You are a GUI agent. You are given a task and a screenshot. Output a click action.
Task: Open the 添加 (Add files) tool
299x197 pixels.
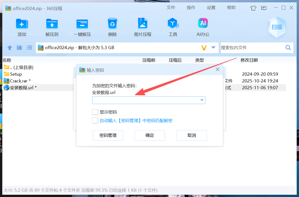coord(22,27)
